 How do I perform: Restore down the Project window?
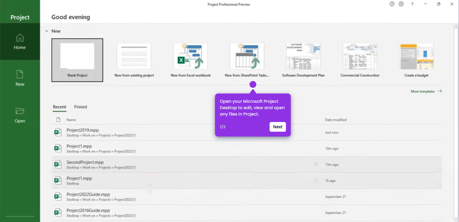click(x=438, y=4)
